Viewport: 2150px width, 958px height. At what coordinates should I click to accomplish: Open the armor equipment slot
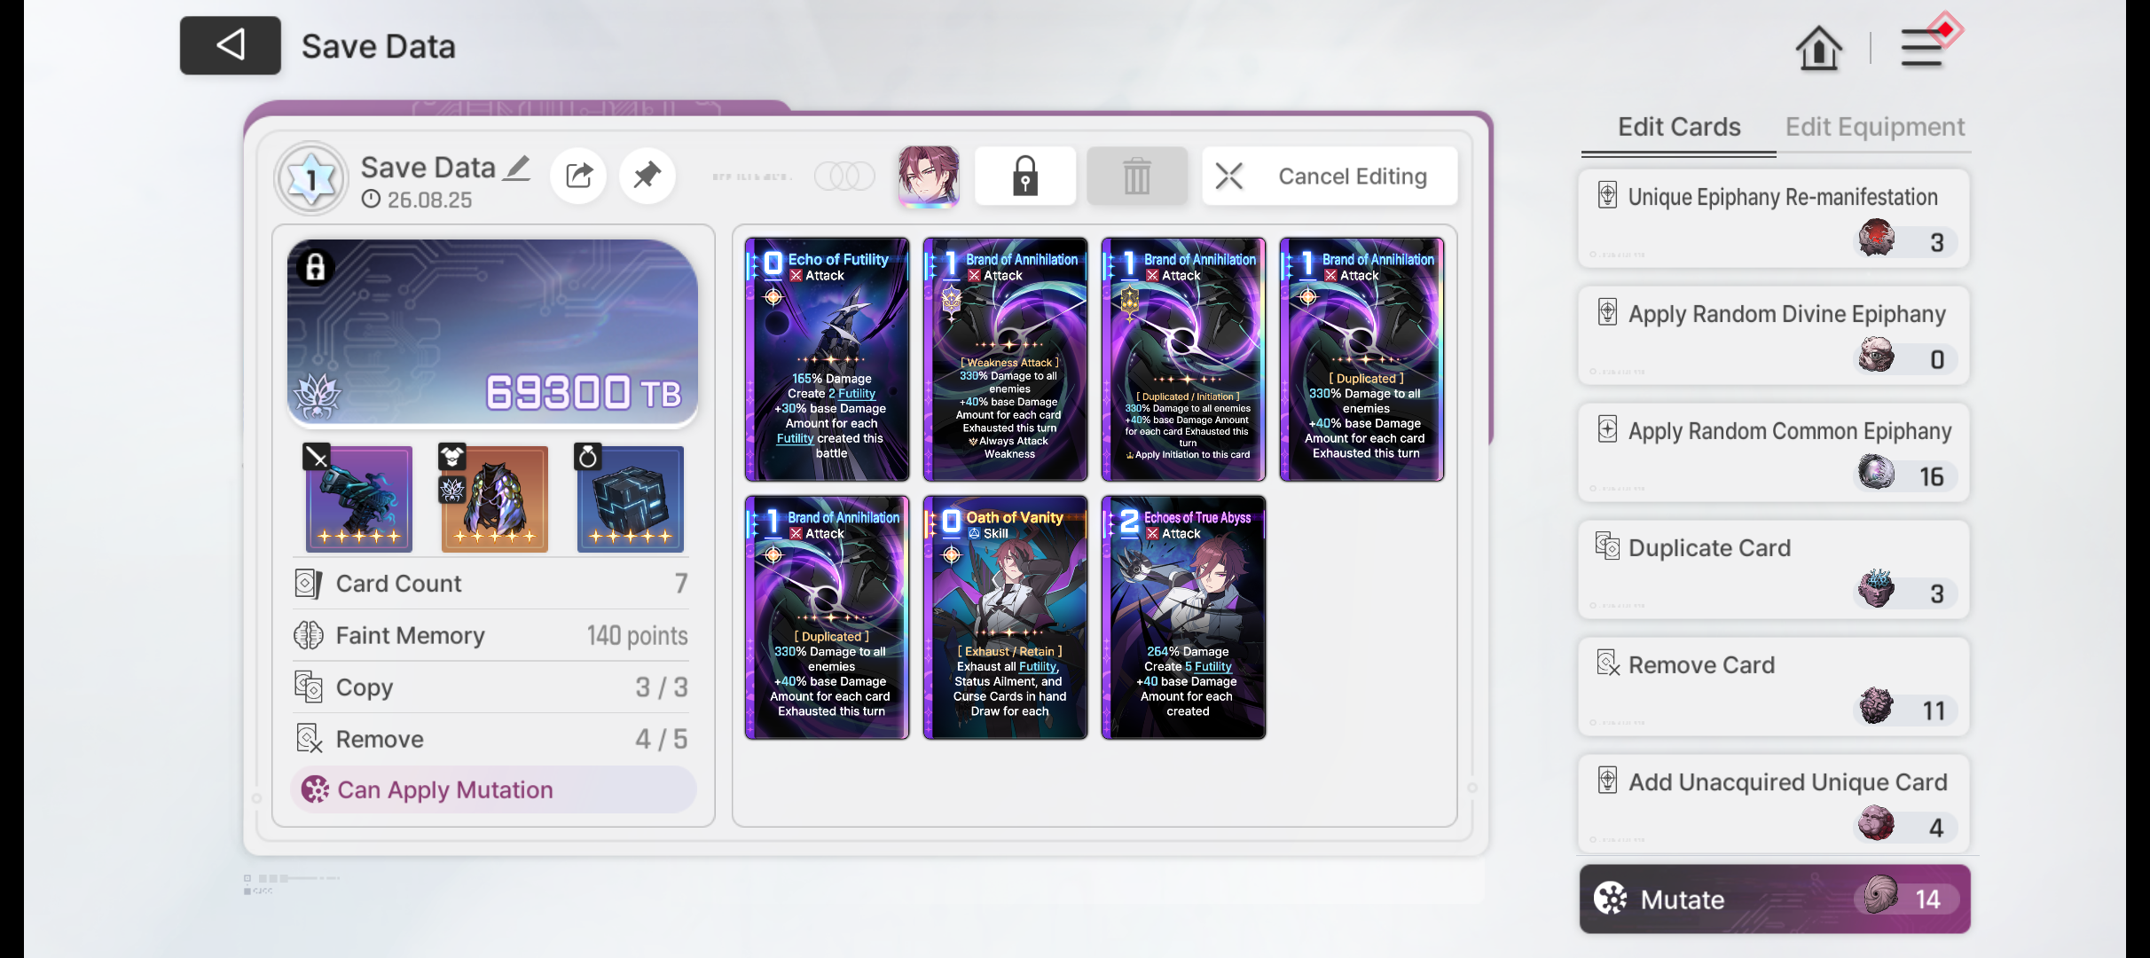(494, 499)
